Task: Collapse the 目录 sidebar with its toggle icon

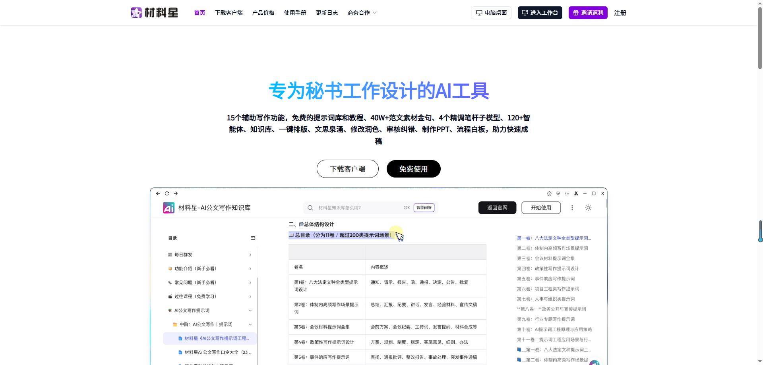Action: [253, 238]
